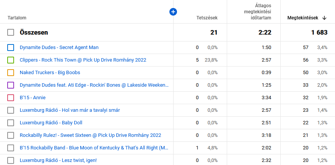The image size is (335, 165).
Task: Open the B'15 - Annie video link
Action: (33, 98)
